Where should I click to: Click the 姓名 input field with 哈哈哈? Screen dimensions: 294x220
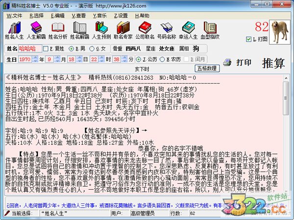pyautogui.click(x=29, y=48)
